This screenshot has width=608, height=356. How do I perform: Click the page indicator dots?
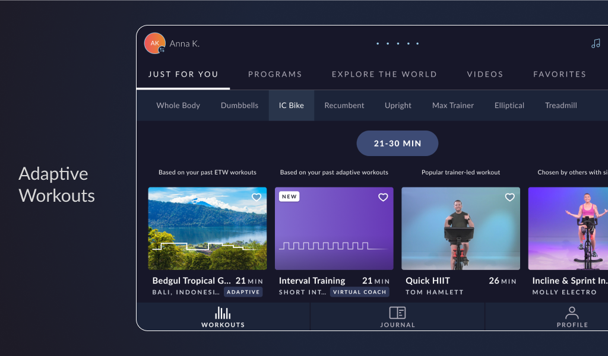[397, 43]
